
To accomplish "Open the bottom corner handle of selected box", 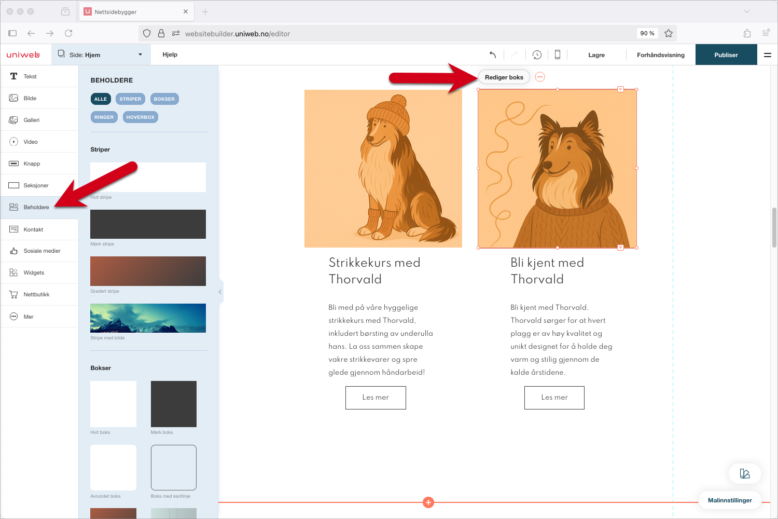I will pos(621,248).
